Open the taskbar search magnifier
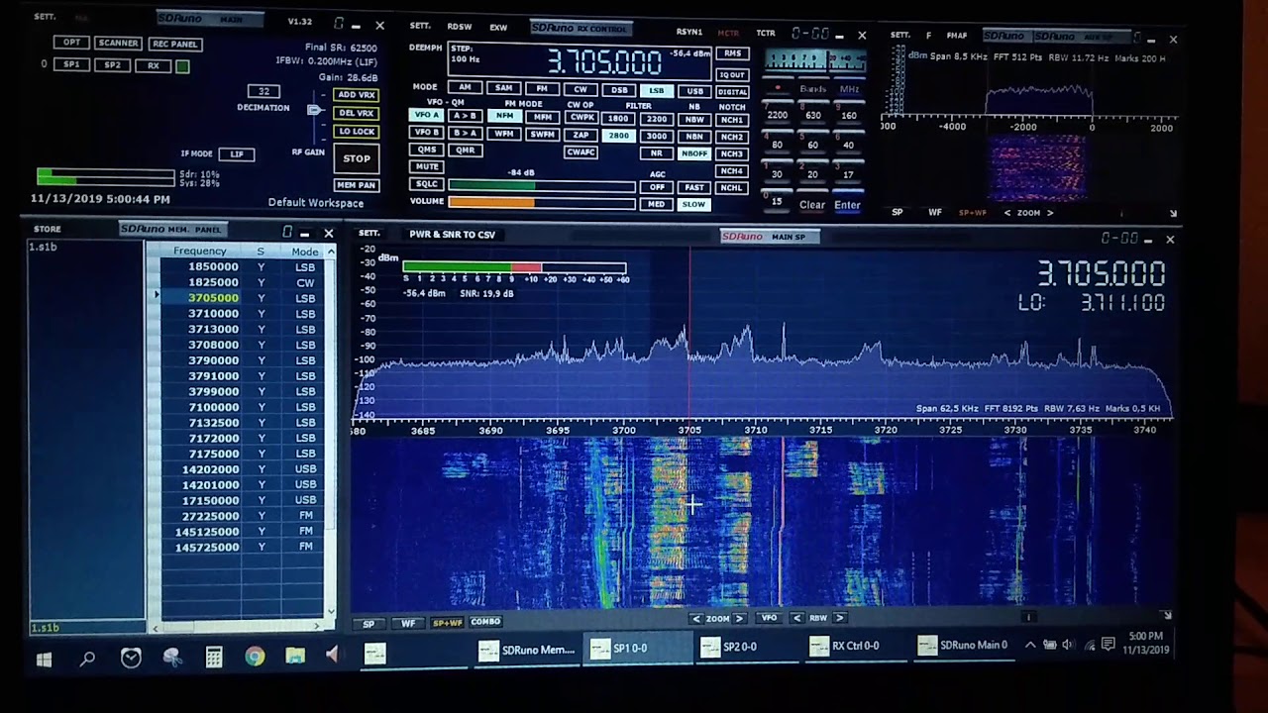Viewport: 1268px width, 713px height. click(87, 658)
